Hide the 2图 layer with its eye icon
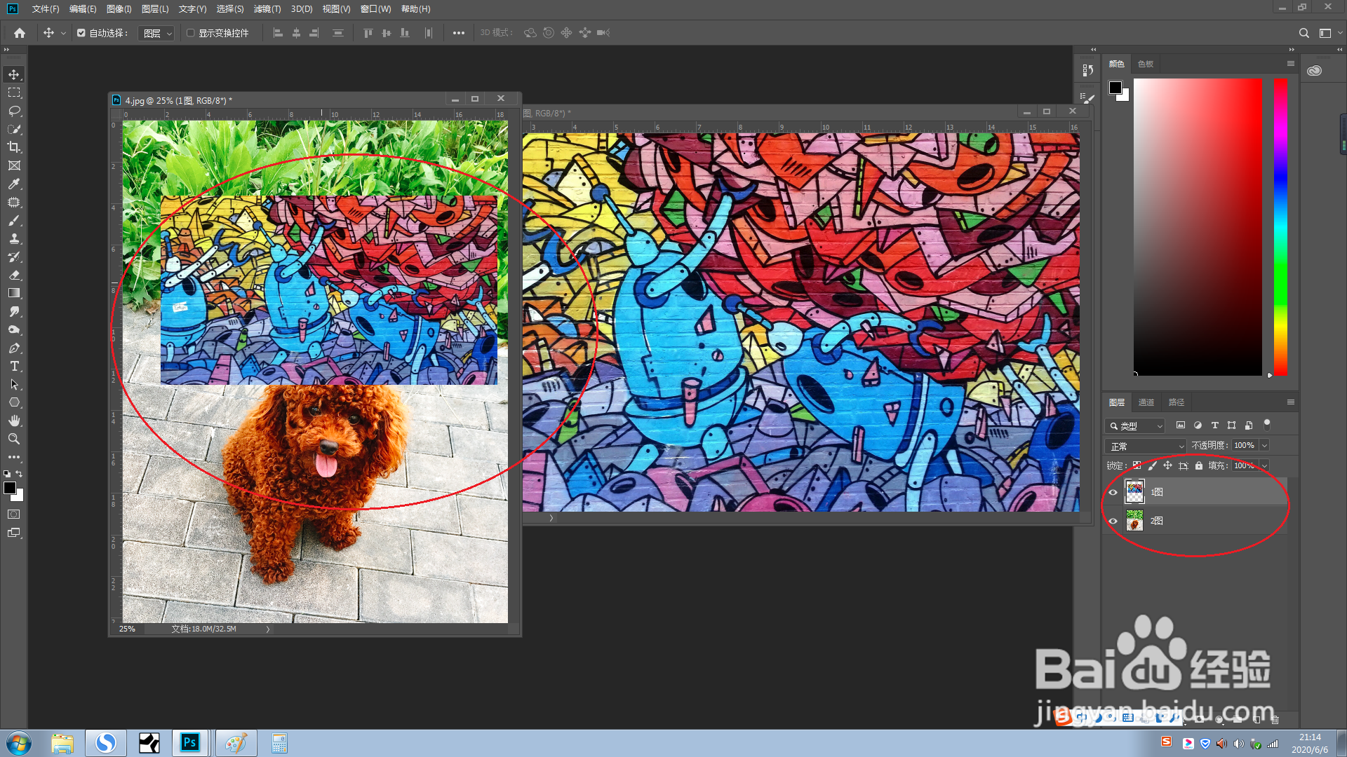 coord(1113,521)
